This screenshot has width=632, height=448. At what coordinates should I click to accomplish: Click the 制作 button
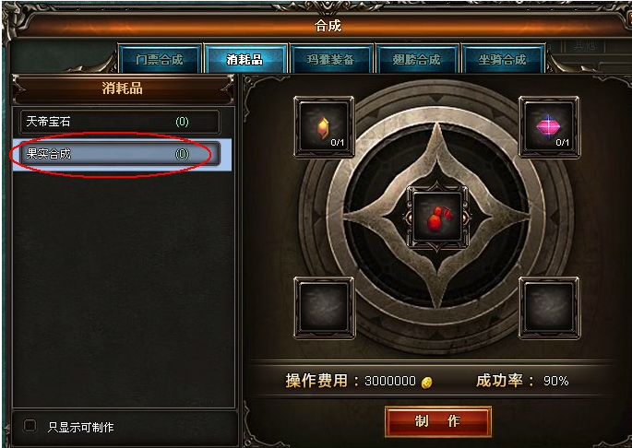point(438,421)
